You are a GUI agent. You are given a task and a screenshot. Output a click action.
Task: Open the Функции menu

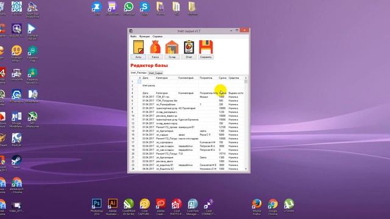pos(144,36)
